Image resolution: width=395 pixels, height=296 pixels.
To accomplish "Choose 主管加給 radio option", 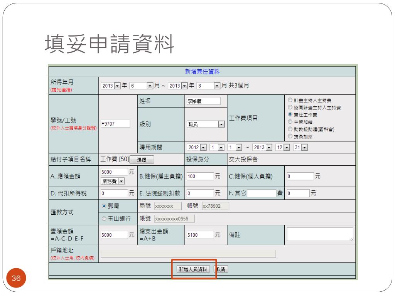I will 290,122.
